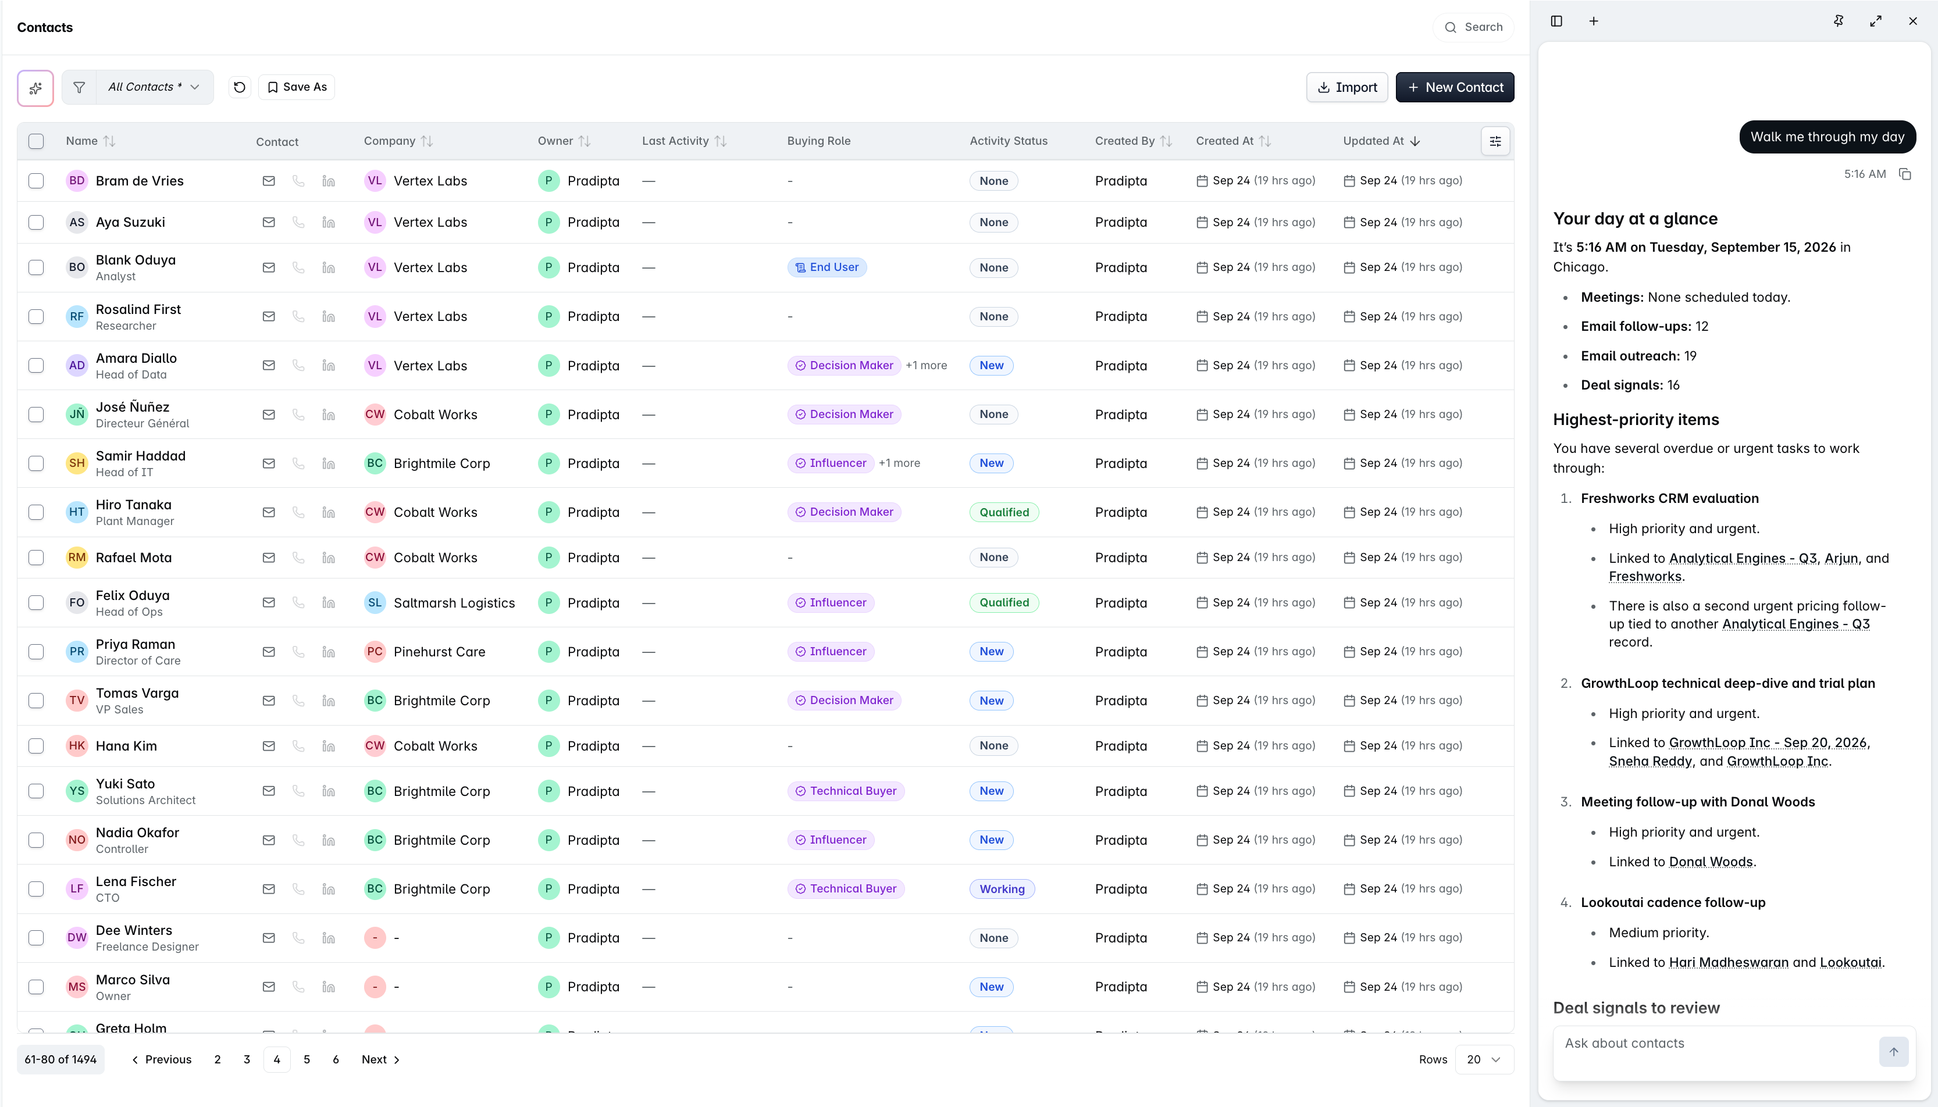Go to page 5

click(x=307, y=1060)
